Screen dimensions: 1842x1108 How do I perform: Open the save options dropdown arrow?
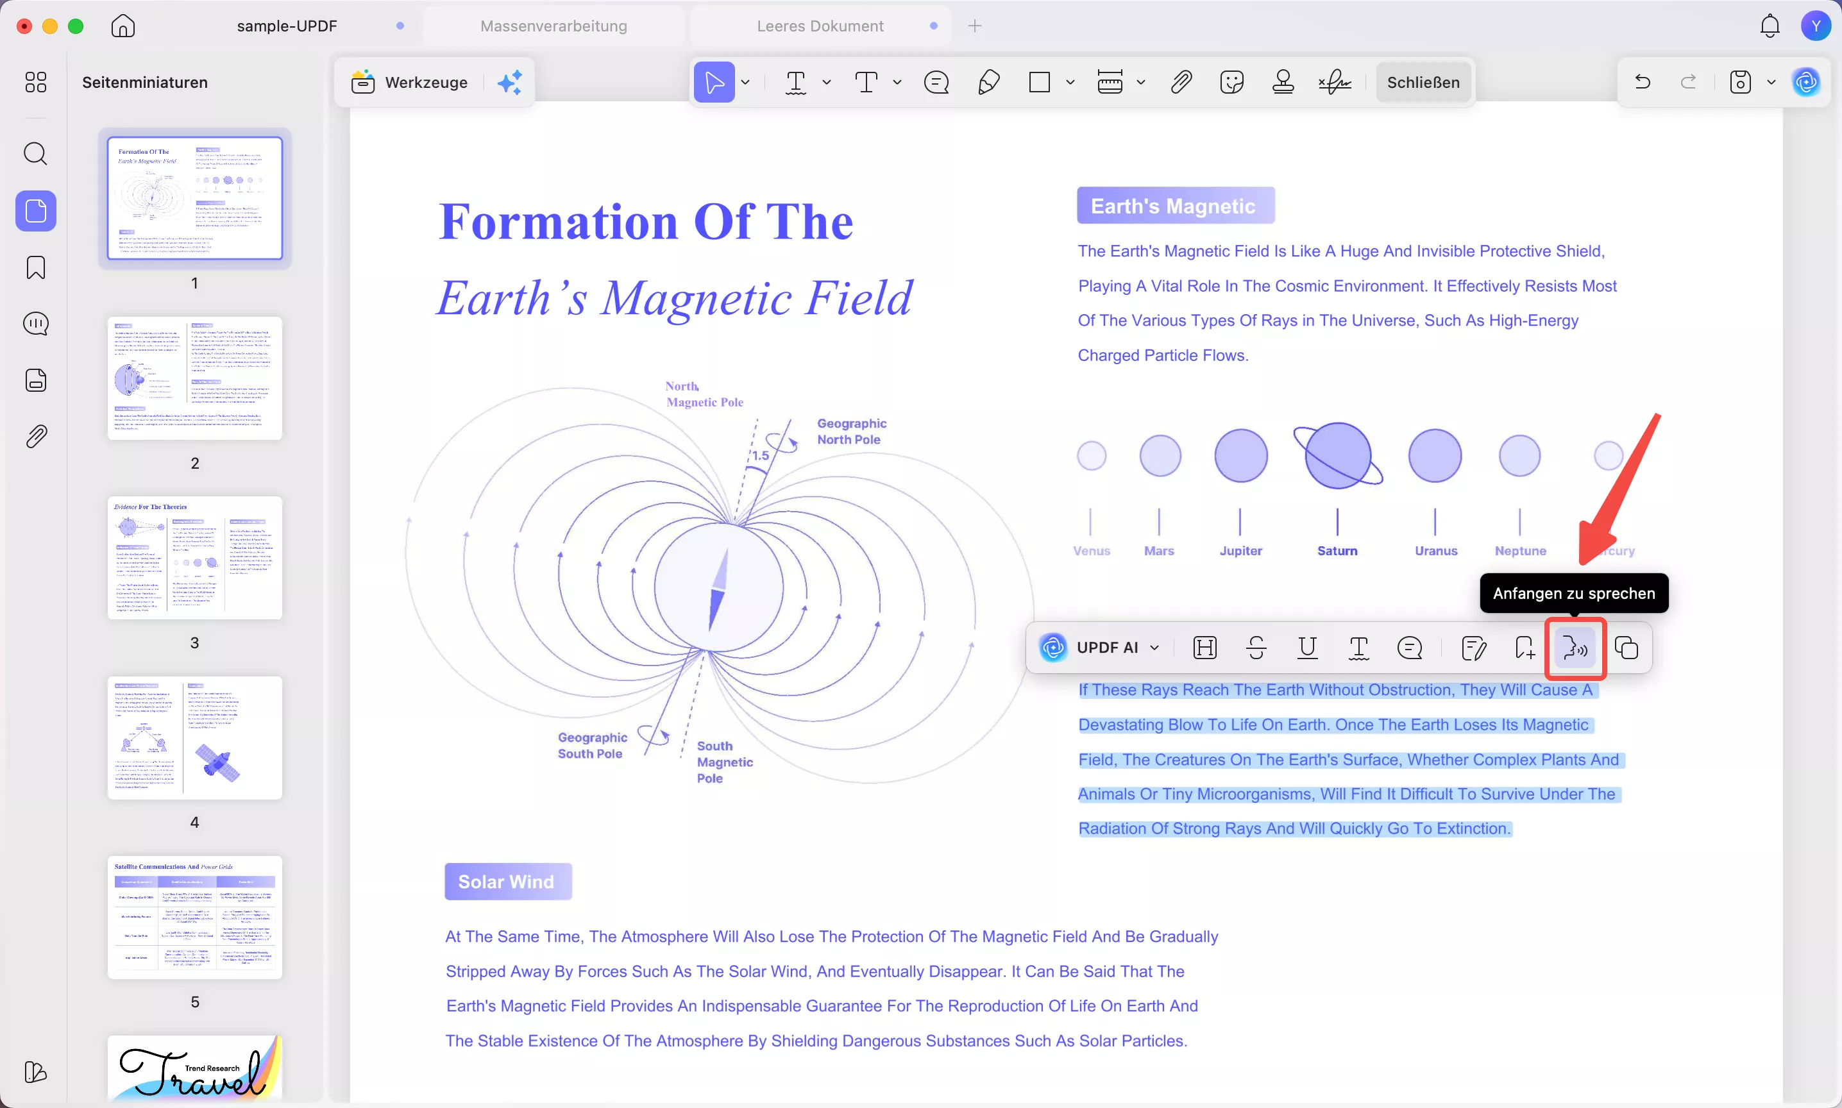[1771, 82]
